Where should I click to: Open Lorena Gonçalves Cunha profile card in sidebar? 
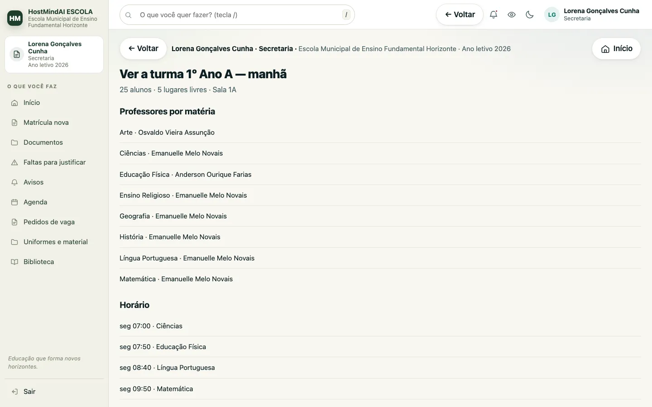click(x=54, y=54)
